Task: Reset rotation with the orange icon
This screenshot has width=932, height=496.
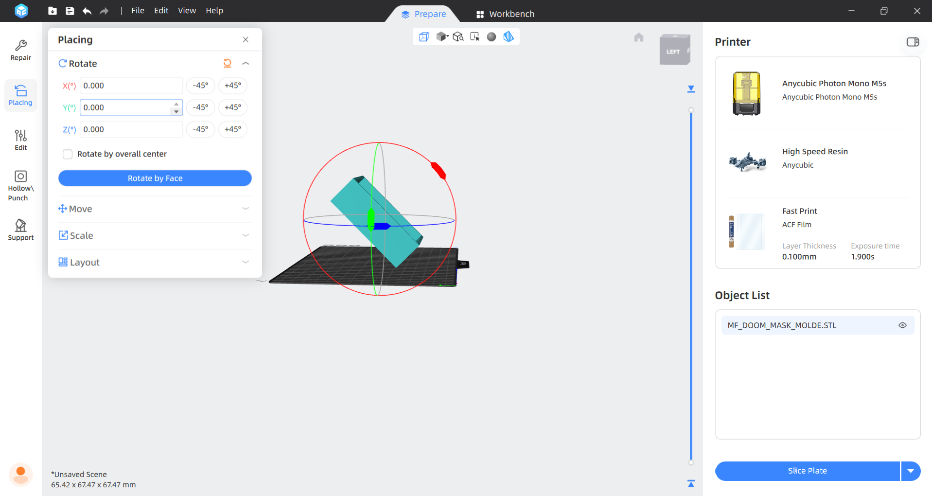Action: (227, 63)
